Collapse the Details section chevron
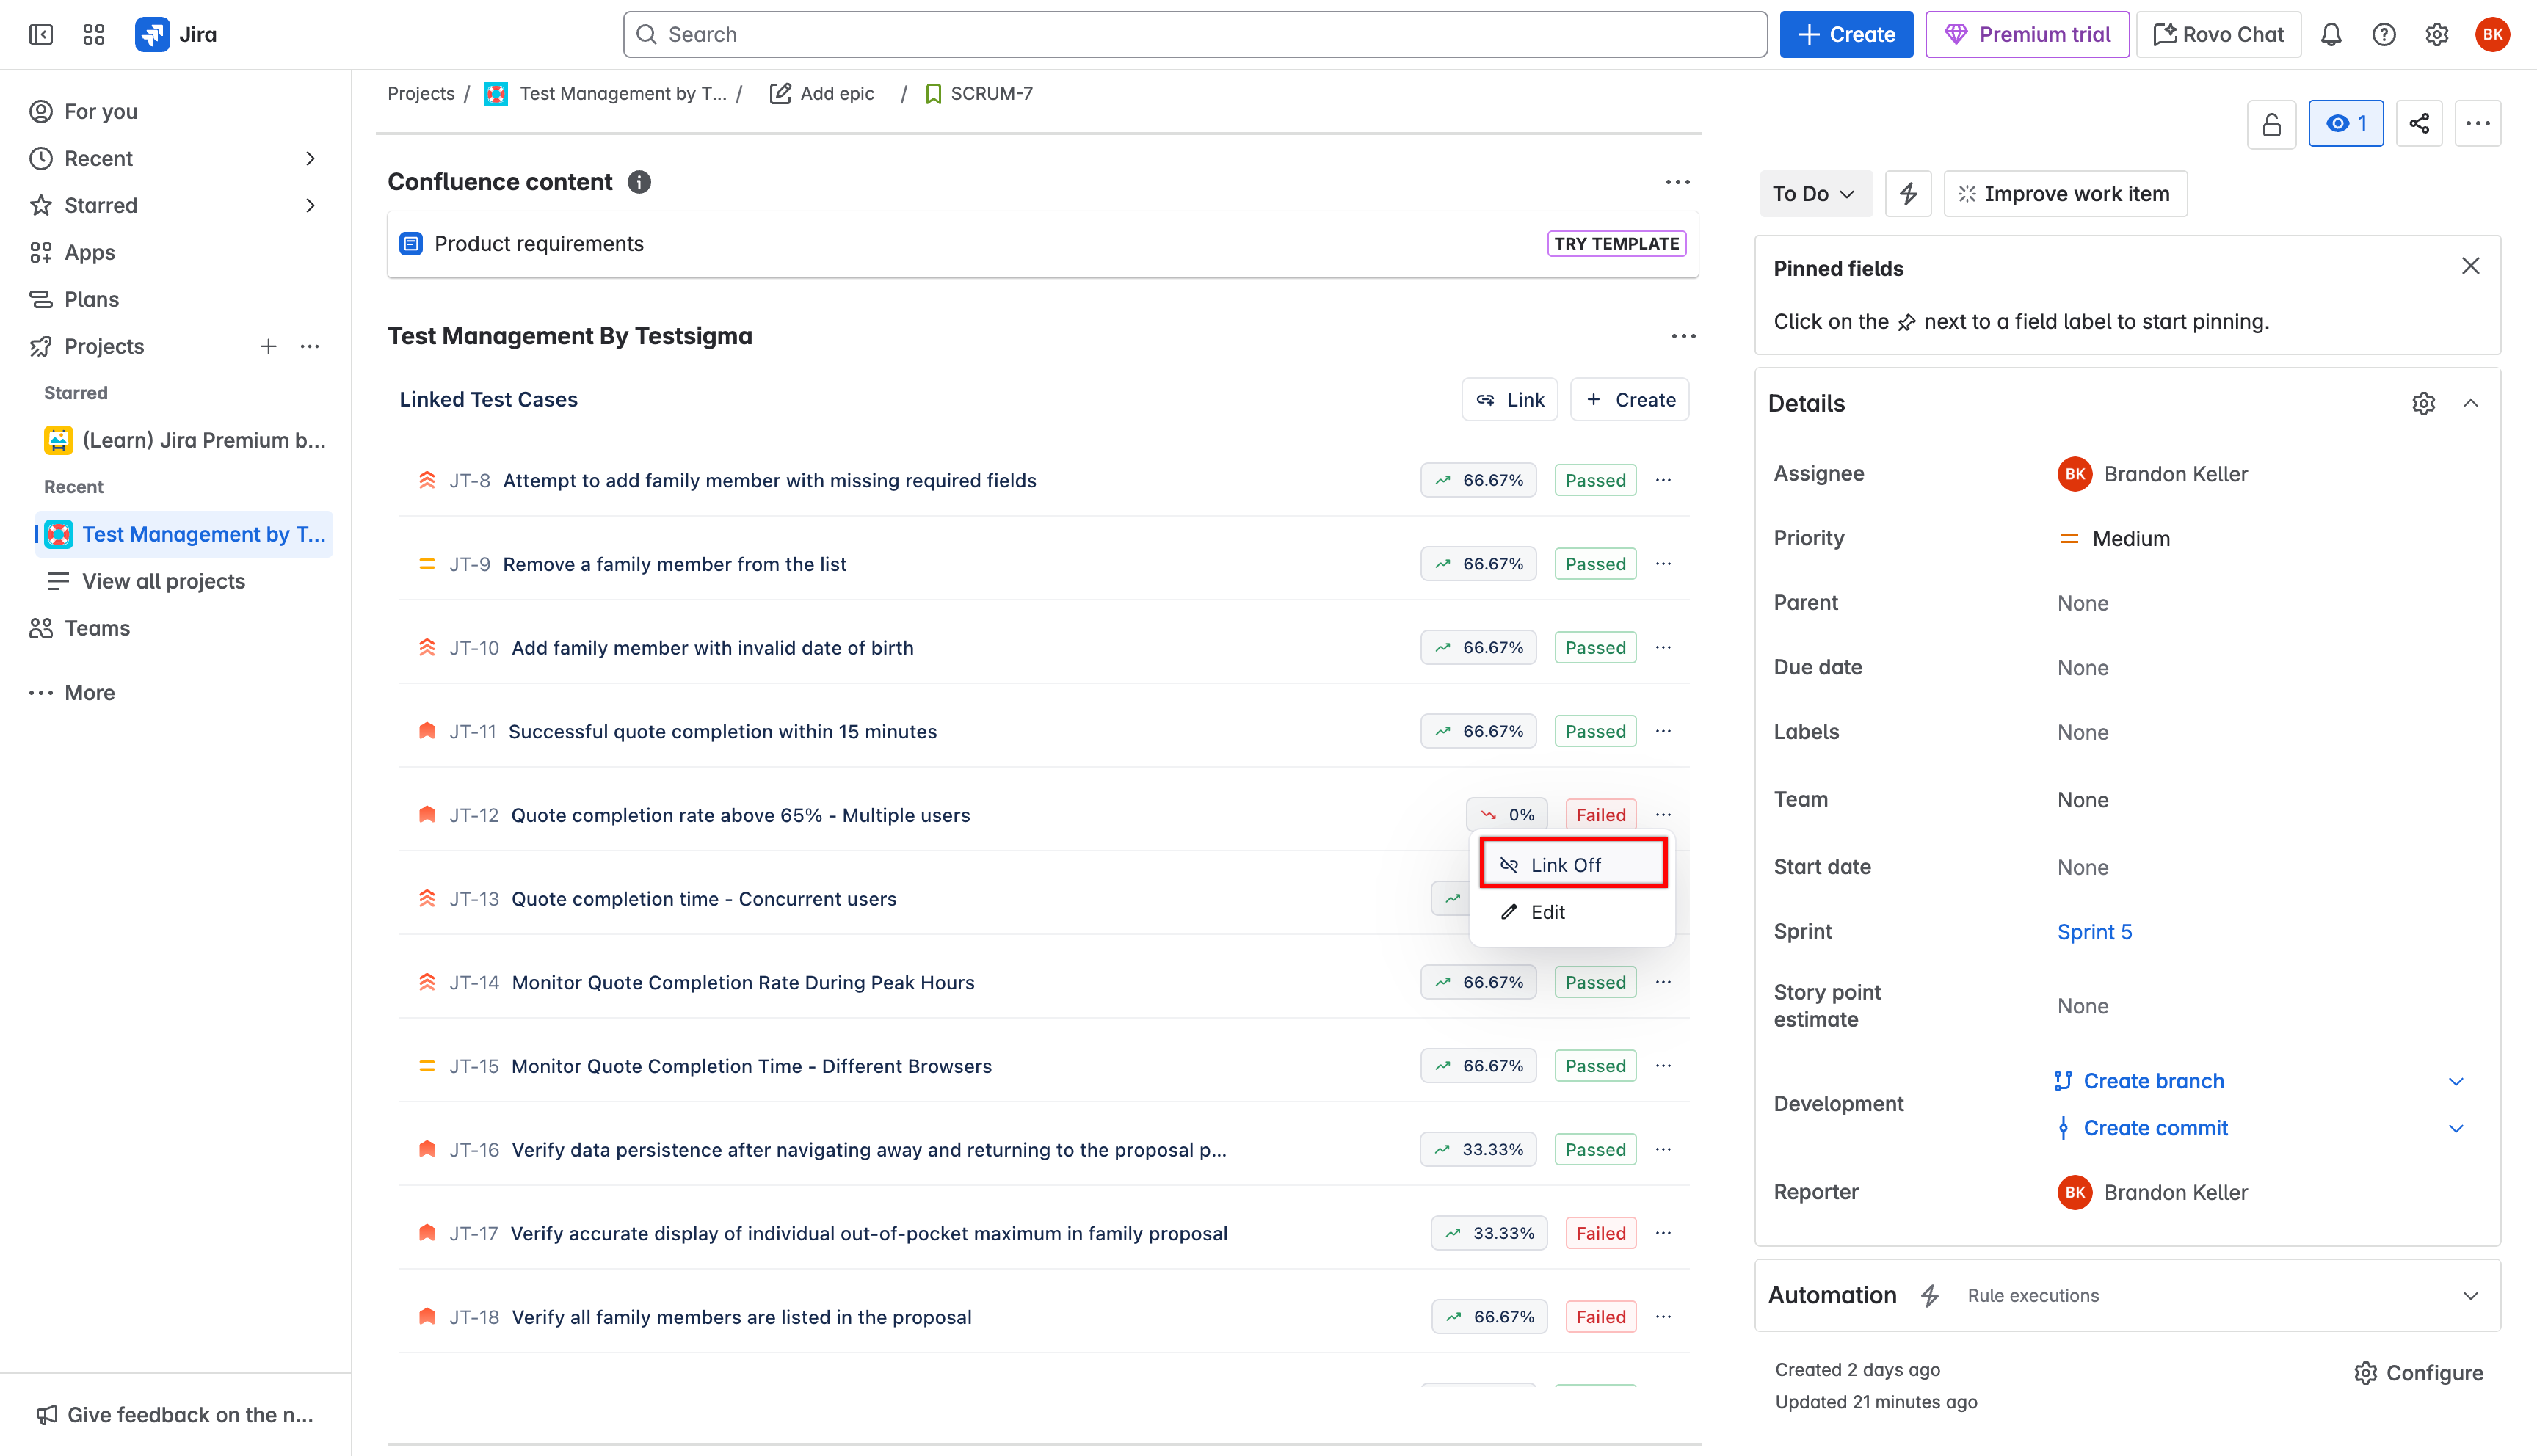The height and width of the screenshot is (1456, 2537). click(x=2470, y=403)
